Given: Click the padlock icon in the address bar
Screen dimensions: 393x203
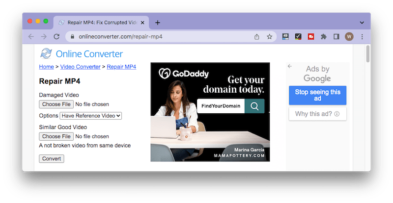Looking at the screenshot, I should pos(72,37).
